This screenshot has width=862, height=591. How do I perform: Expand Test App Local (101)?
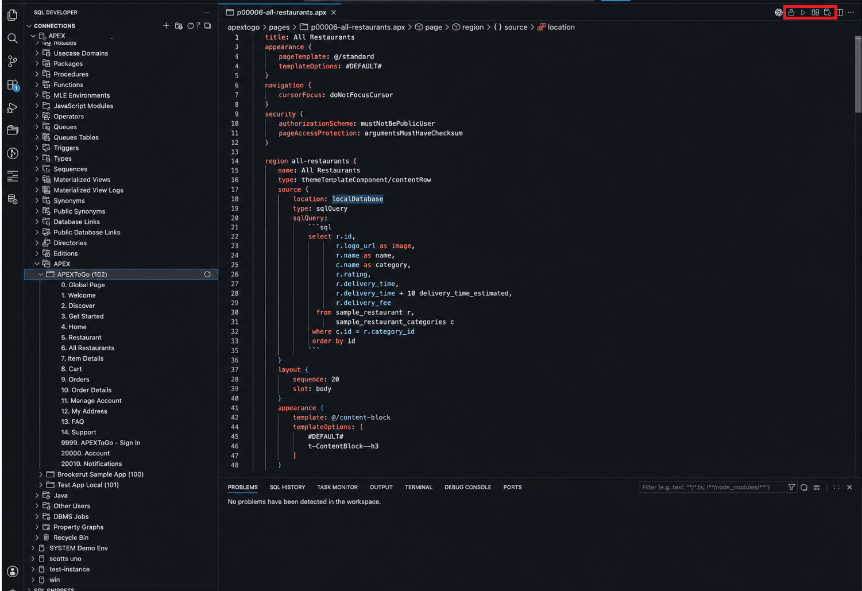(x=41, y=485)
